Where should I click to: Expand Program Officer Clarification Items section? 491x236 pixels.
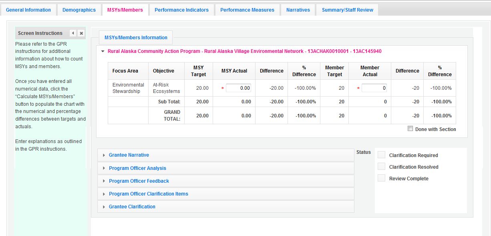[x=148, y=194]
